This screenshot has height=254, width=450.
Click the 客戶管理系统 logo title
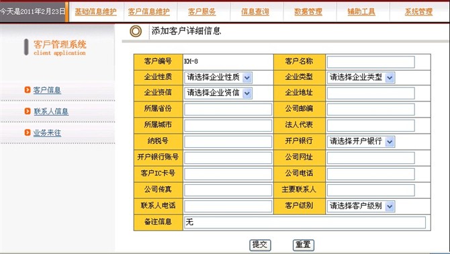[x=60, y=44]
